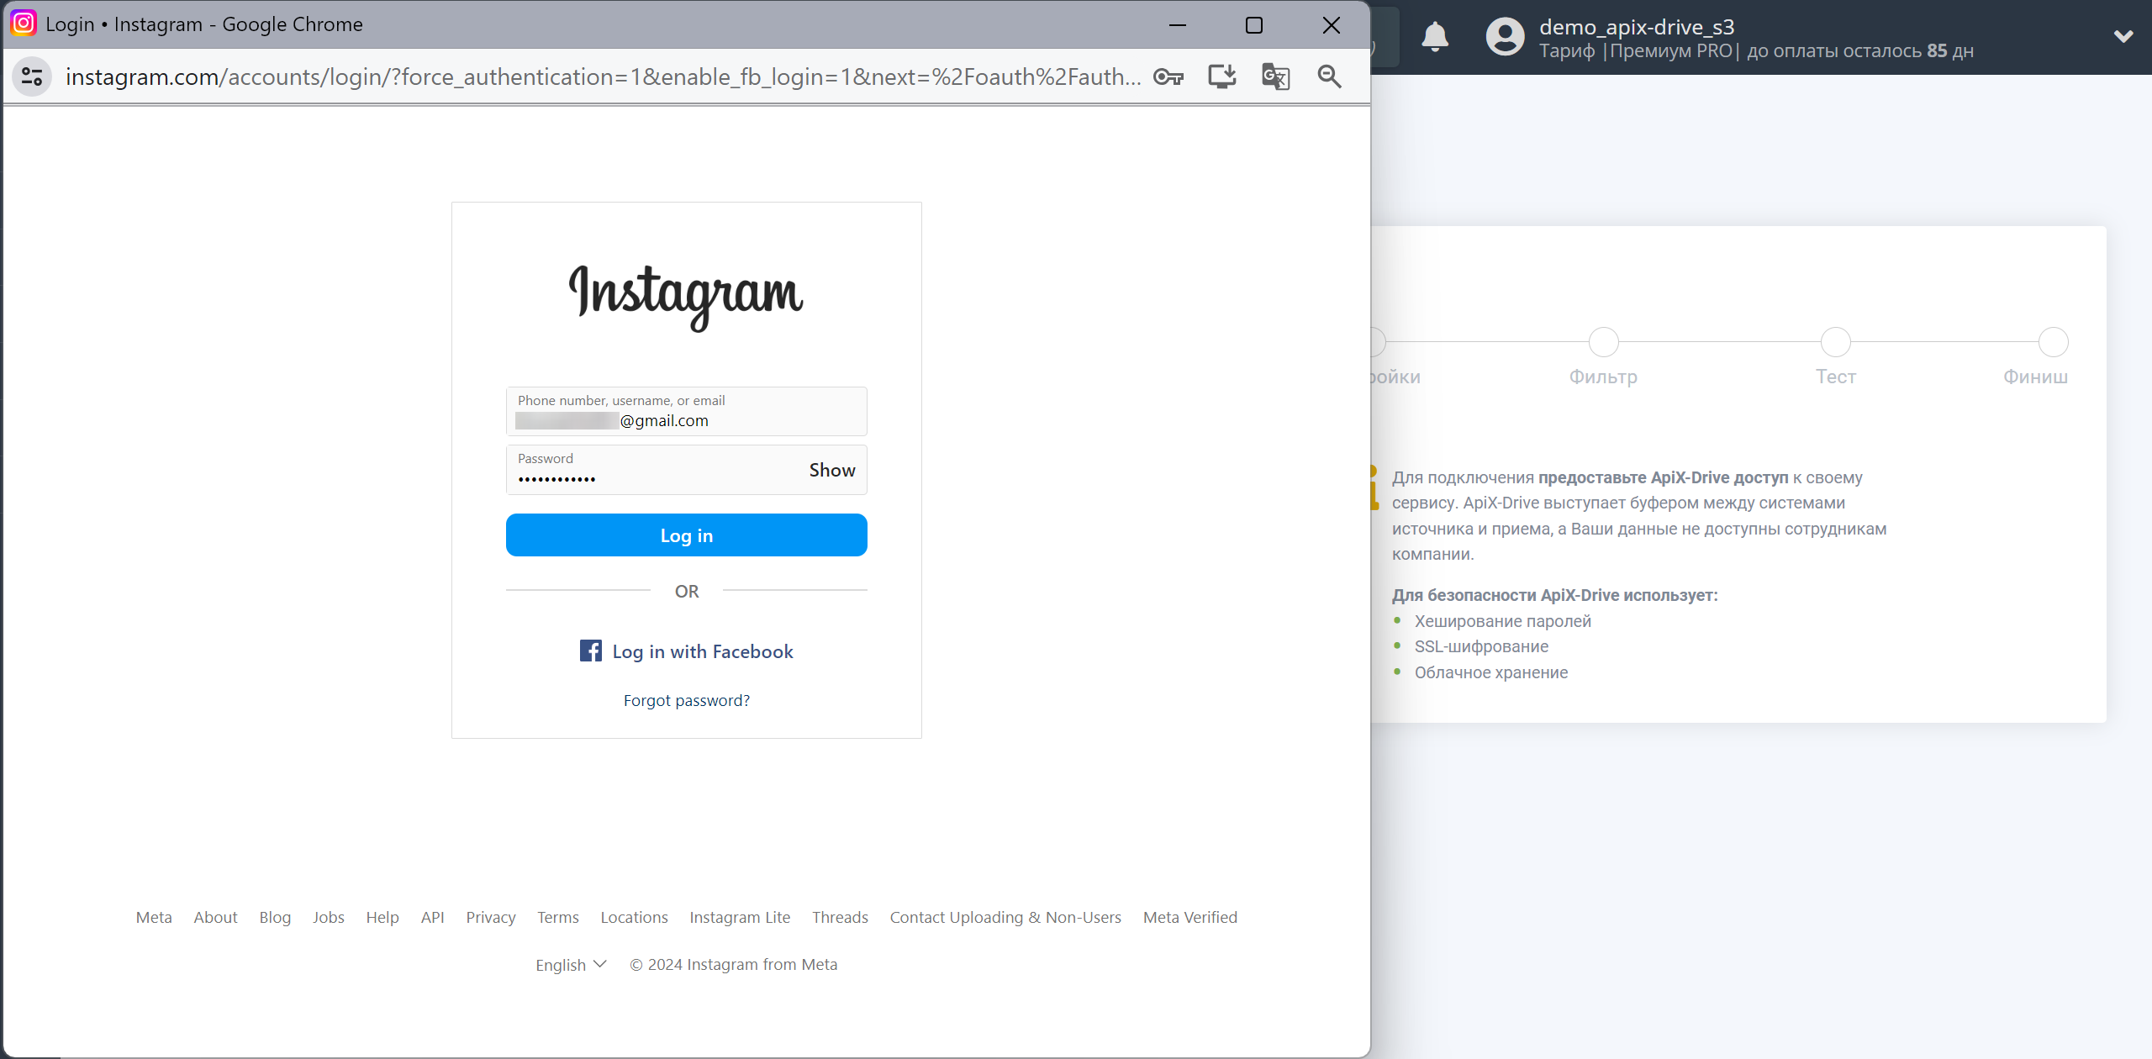The height and width of the screenshot is (1059, 2152).
Task: Click the Log in with Facebook button
Action: pos(686,651)
